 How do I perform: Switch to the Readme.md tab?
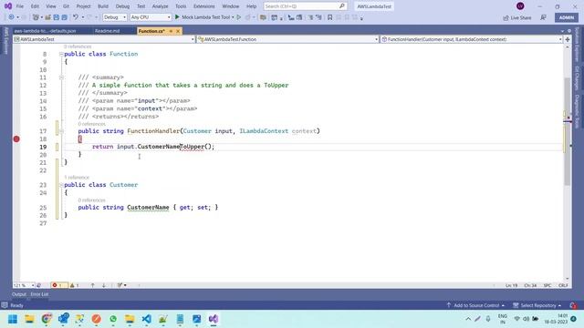(x=108, y=31)
